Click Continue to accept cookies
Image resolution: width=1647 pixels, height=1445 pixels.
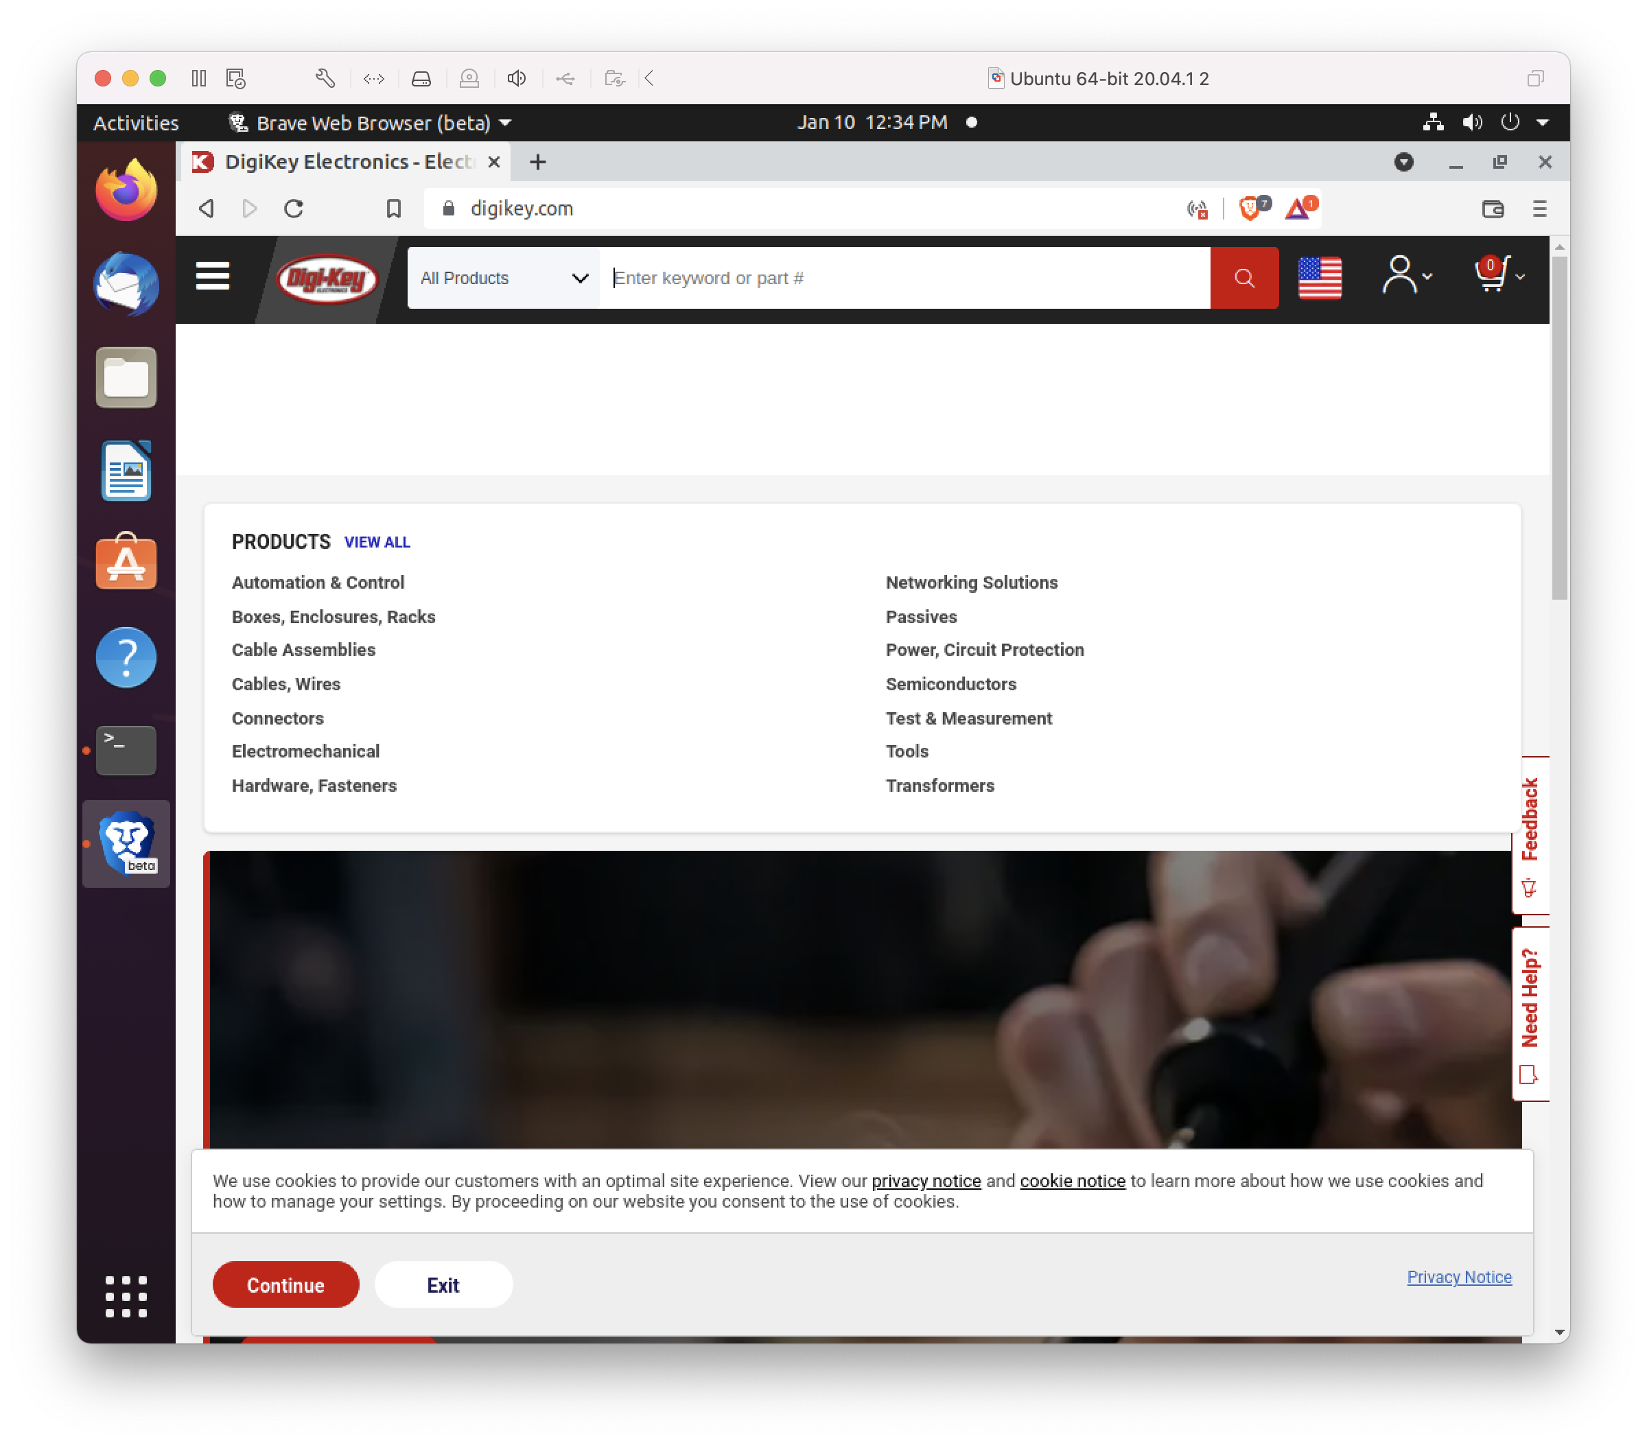click(x=285, y=1284)
